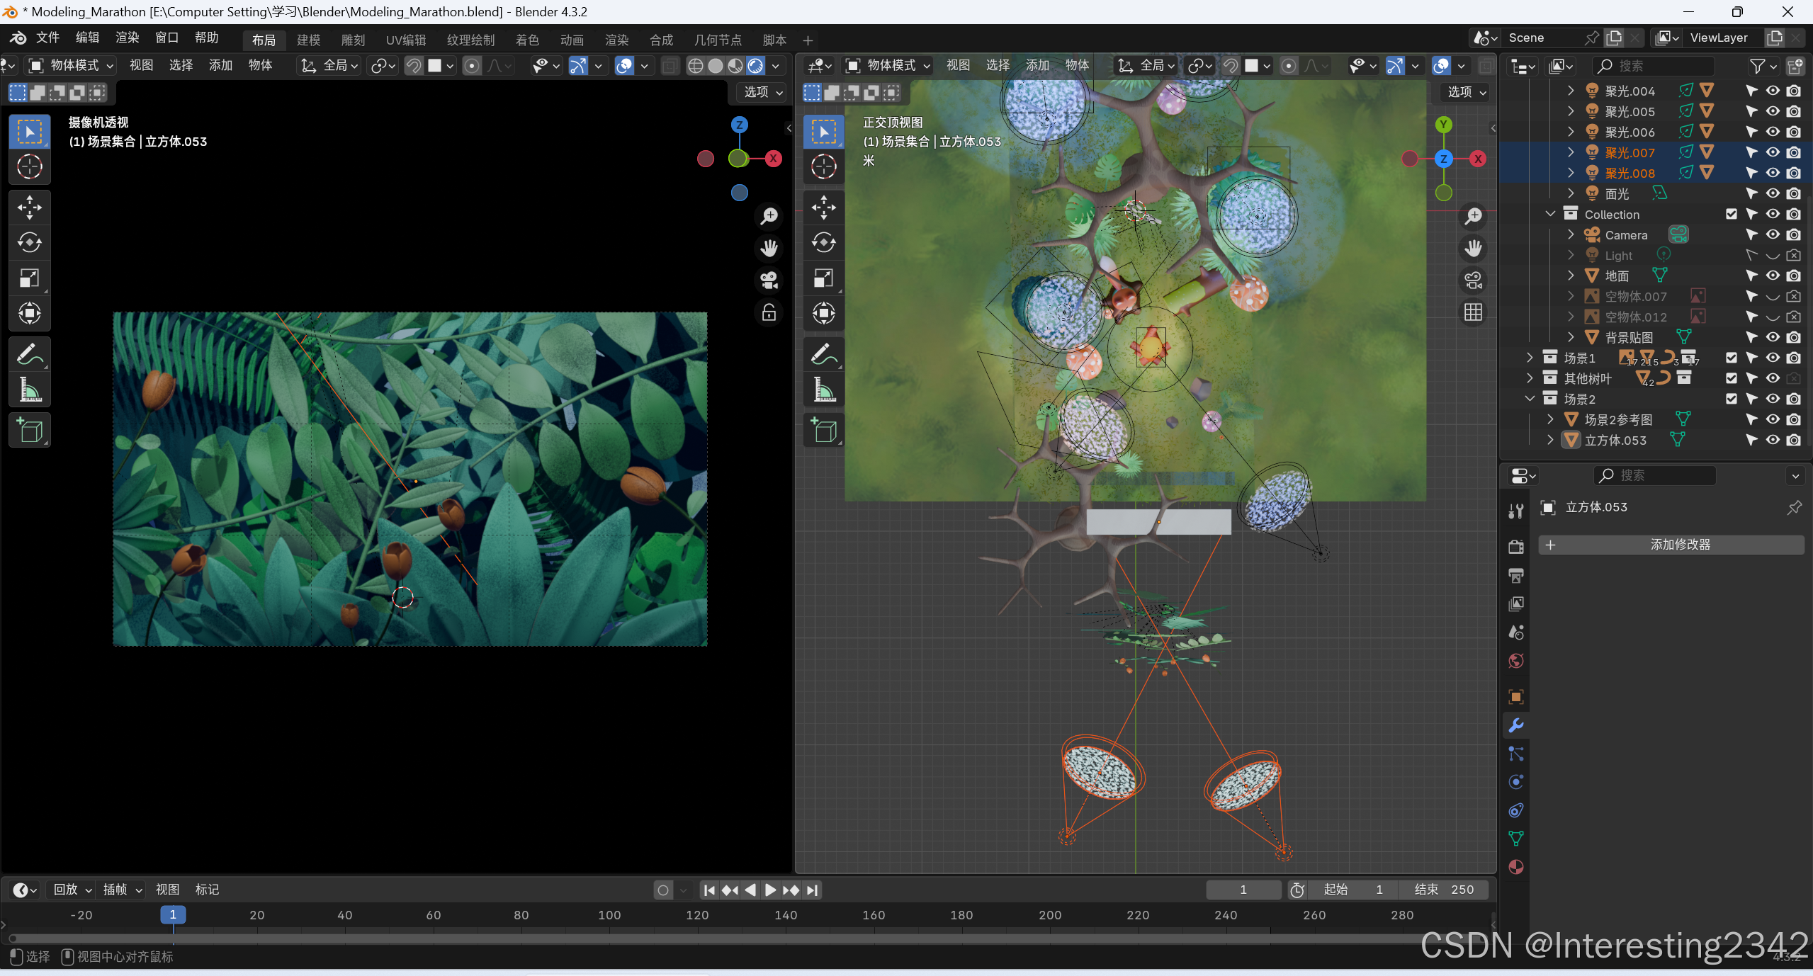
Task: Select the Annotate tool in right viewport
Action: (823, 354)
